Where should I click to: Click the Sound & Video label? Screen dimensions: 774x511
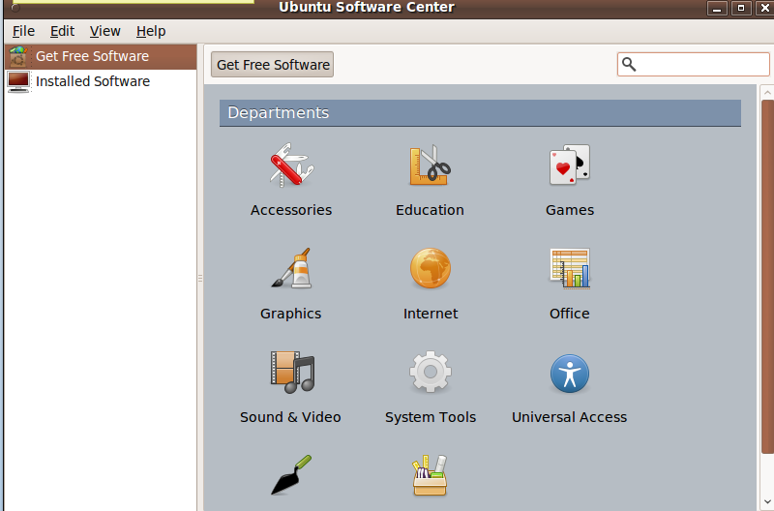(x=290, y=417)
